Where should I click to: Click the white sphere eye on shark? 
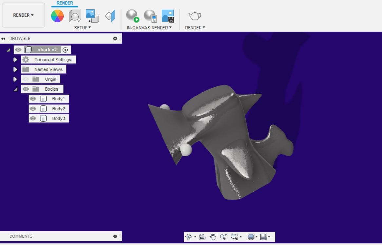click(x=186, y=149)
